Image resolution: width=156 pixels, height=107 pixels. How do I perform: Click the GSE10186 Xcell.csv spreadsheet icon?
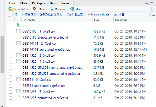pos(18,31)
